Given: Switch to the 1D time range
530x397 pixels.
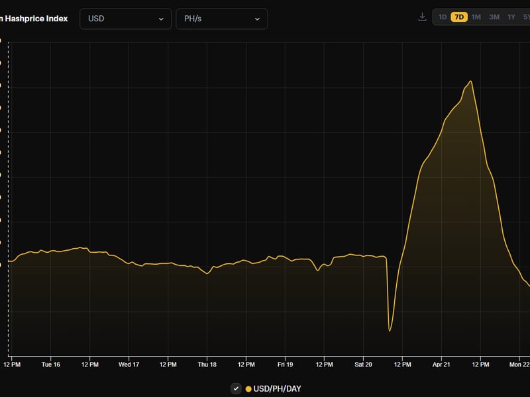Looking at the screenshot, I should pos(443,17).
